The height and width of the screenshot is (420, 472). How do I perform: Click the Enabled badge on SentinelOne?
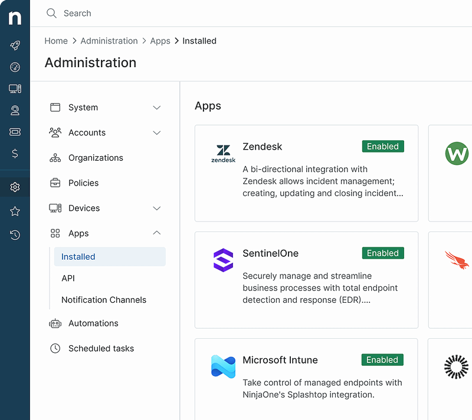point(382,253)
